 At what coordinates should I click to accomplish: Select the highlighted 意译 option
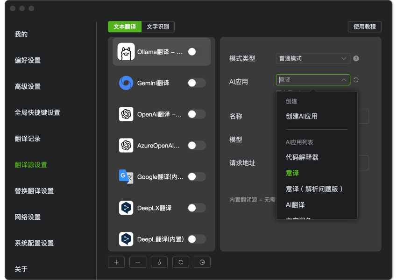292,173
